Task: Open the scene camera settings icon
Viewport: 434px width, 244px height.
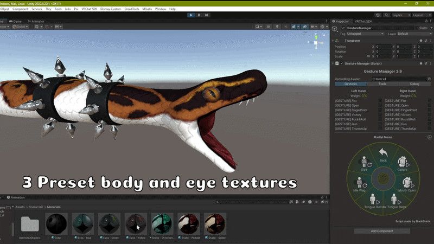Action: (x=314, y=27)
